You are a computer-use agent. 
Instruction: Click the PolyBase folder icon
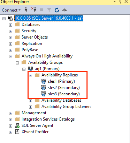click(17, 50)
